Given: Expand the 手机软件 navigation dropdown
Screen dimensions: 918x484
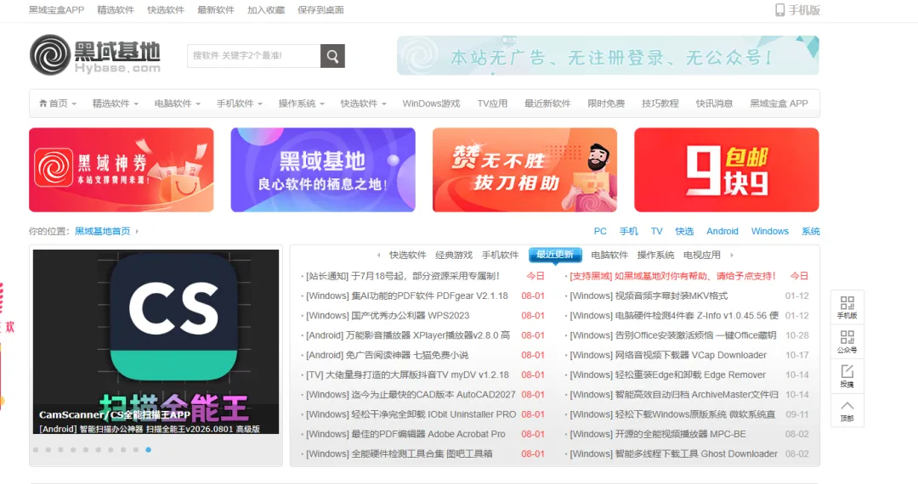Looking at the screenshot, I should (x=240, y=104).
